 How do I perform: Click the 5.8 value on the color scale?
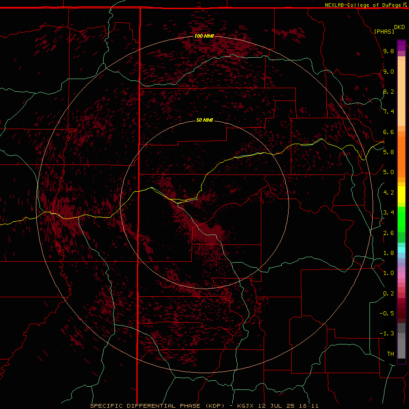pyautogui.click(x=389, y=152)
